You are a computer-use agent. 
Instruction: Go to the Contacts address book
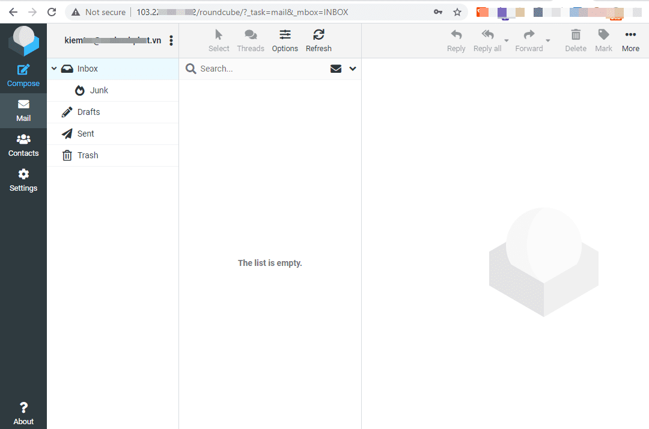pos(23,144)
